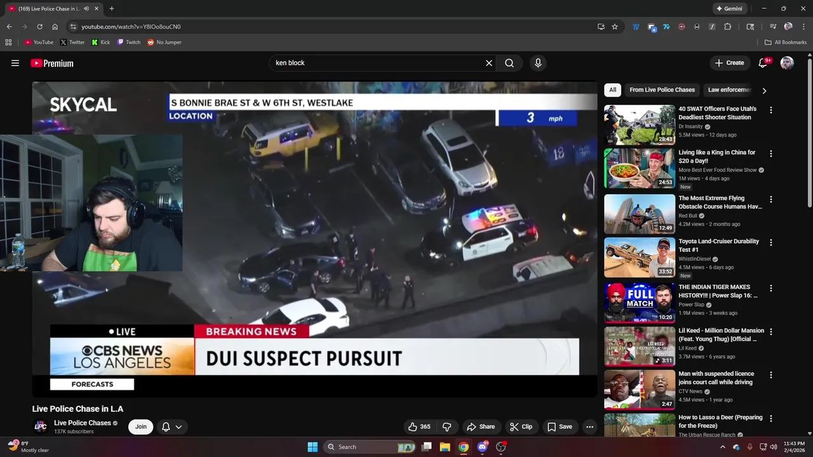Open the YouTube guide hamburger menu
The width and height of the screenshot is (813, 457).
(x=15, y=63)
